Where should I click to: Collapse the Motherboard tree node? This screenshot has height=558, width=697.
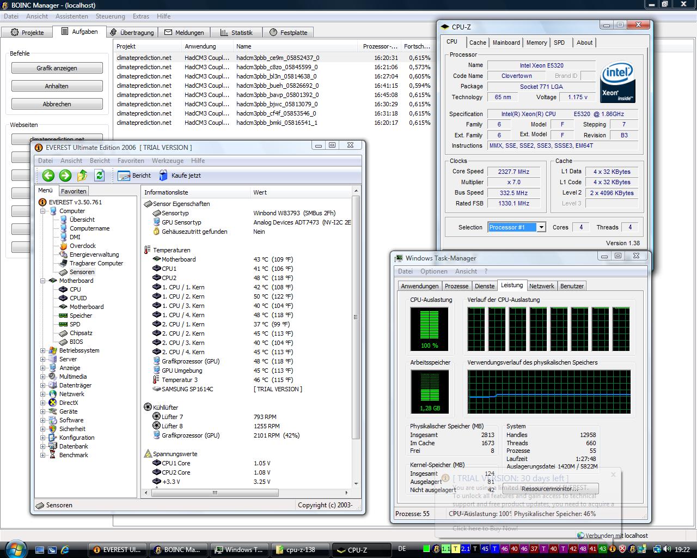43,281
